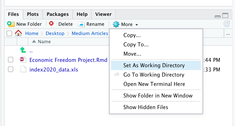Collapse the More dropdown arrow
Image resolution: width=235 pixels, height=126 pixels.
coord(137,25)
